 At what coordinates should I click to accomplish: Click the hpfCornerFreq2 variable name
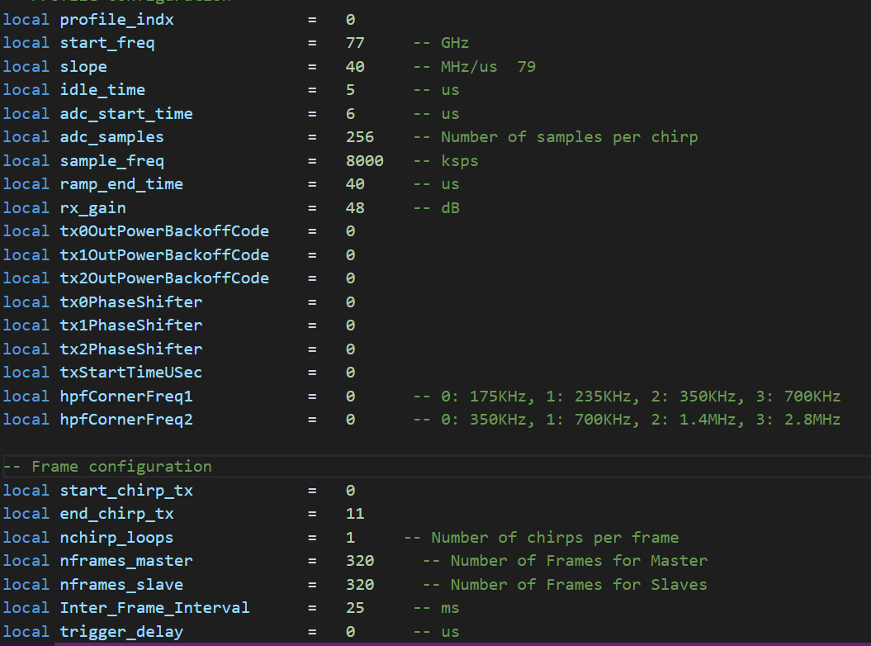(x=126, y=420)
